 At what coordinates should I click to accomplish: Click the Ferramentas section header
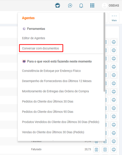point(36,29)
